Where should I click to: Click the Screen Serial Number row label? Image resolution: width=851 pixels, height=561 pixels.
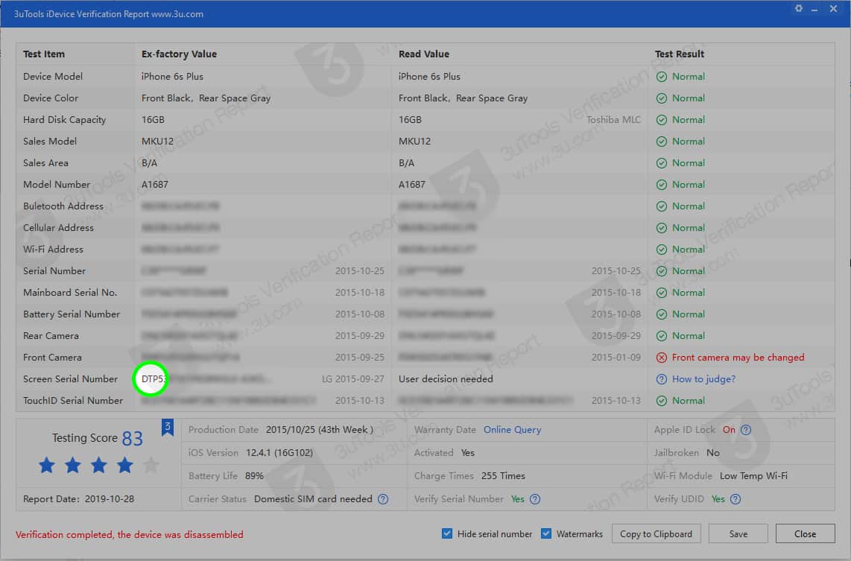tap(71, 379)
